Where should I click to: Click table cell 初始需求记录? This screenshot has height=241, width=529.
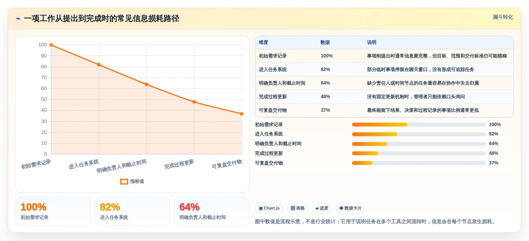coord(273,56)
